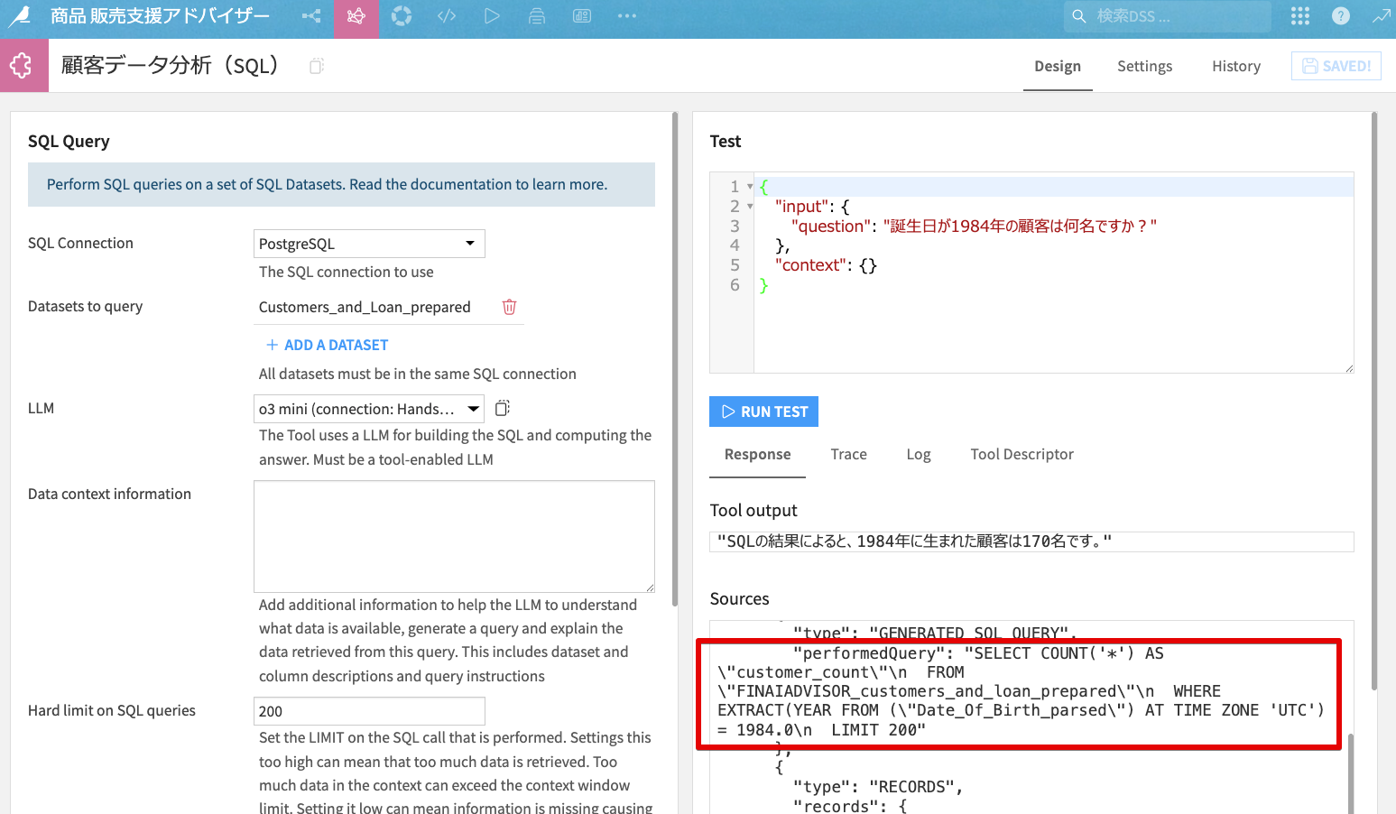Select the Tool Descriptor tab
The image size is (1396, 814).
[x=1022, y=454]
